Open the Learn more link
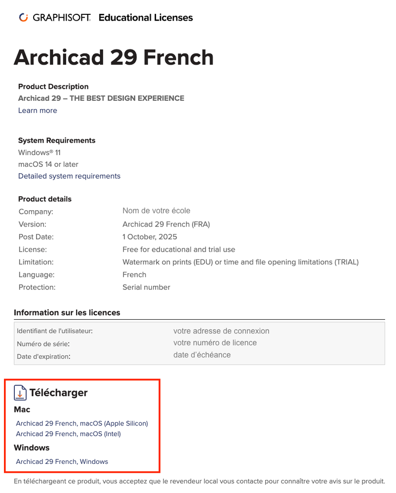The height and width of the screenshot is (493, 396). tap(38, 111)
